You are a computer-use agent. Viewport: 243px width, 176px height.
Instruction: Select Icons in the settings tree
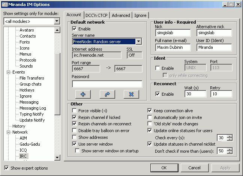tap(24, 48)
